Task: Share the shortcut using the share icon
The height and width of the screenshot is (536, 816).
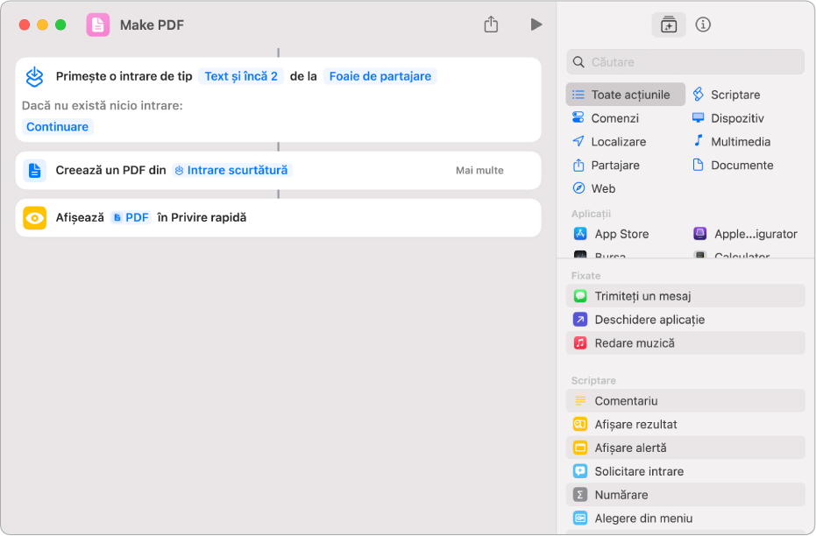Action: 491,25
